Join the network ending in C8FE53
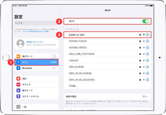Viewport: 166px width, 115px height. click(107, 47)
